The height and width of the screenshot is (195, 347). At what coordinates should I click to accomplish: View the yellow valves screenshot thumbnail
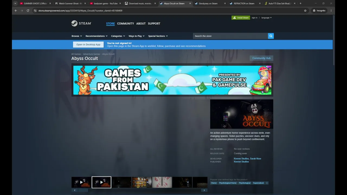(x=142, y=182)
